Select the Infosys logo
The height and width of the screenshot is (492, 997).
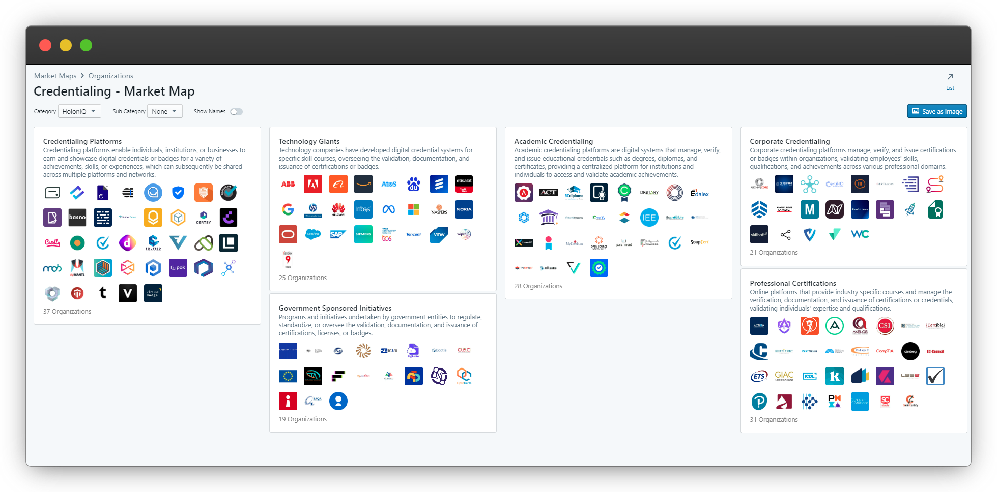pos(363,209)
